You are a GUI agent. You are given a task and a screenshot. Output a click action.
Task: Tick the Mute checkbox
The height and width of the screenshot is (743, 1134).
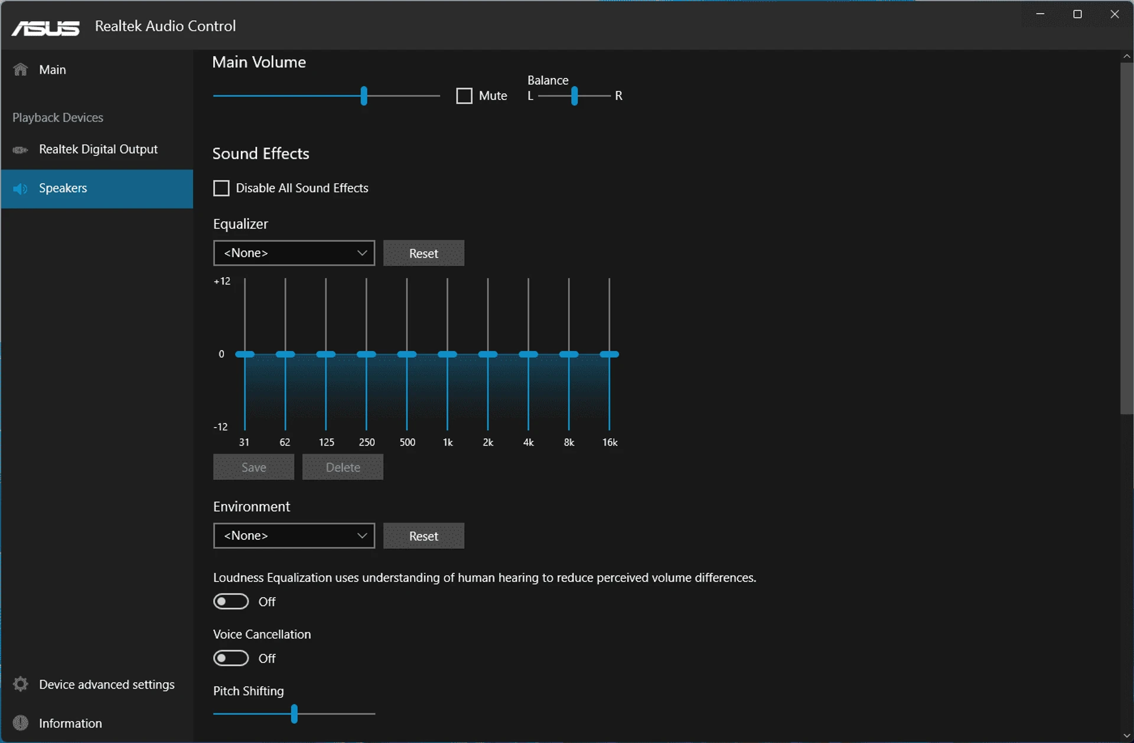pos(464,96)
